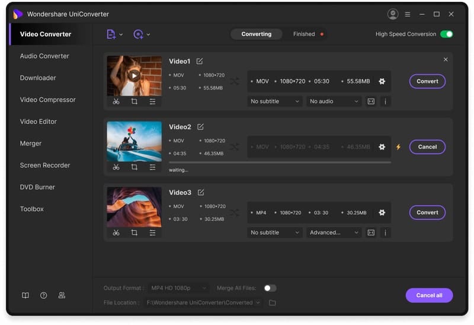Viewport: 474px width, 325px height.
Task: Open the effects list icon for Video3
Action: (x=152, y=232)
